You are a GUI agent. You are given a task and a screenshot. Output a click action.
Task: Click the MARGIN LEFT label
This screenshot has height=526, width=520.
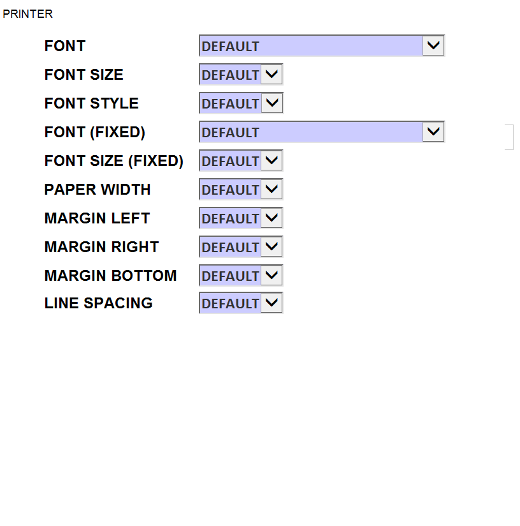[97, 218]
